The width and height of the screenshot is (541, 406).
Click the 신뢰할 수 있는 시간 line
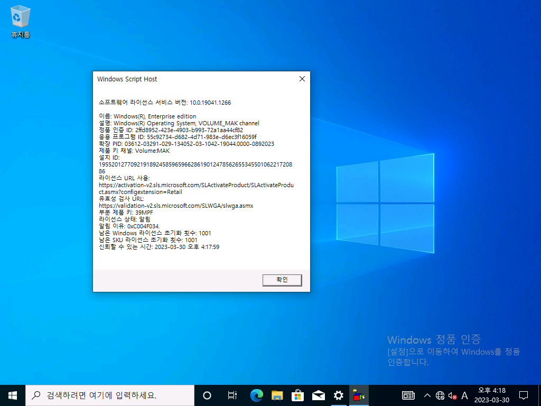pos(159,247)
